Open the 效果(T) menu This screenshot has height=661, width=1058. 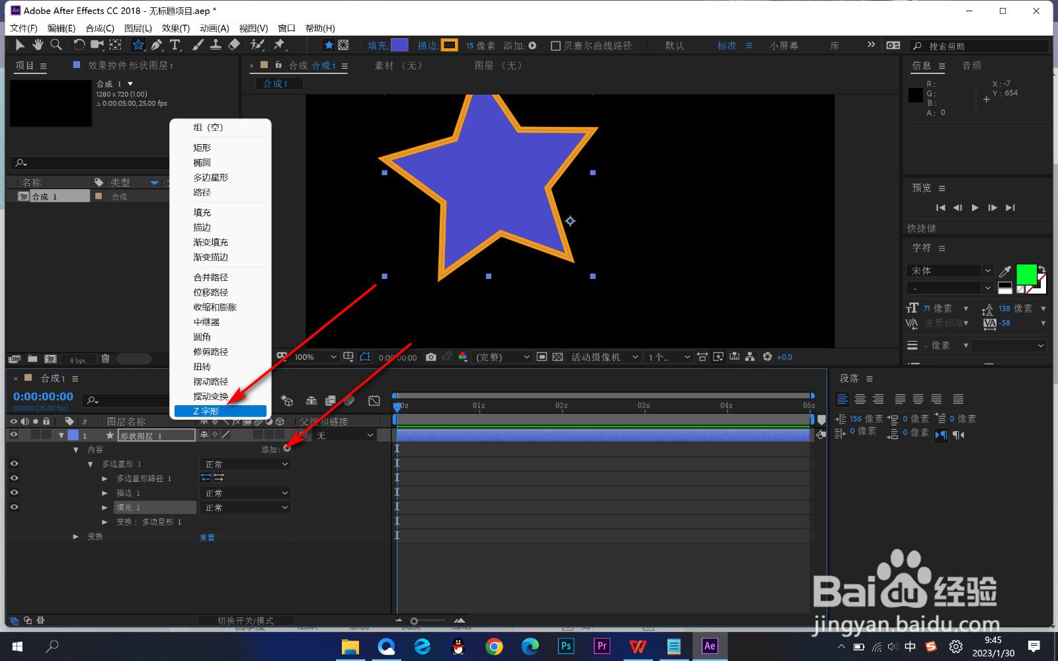(176, 28)
